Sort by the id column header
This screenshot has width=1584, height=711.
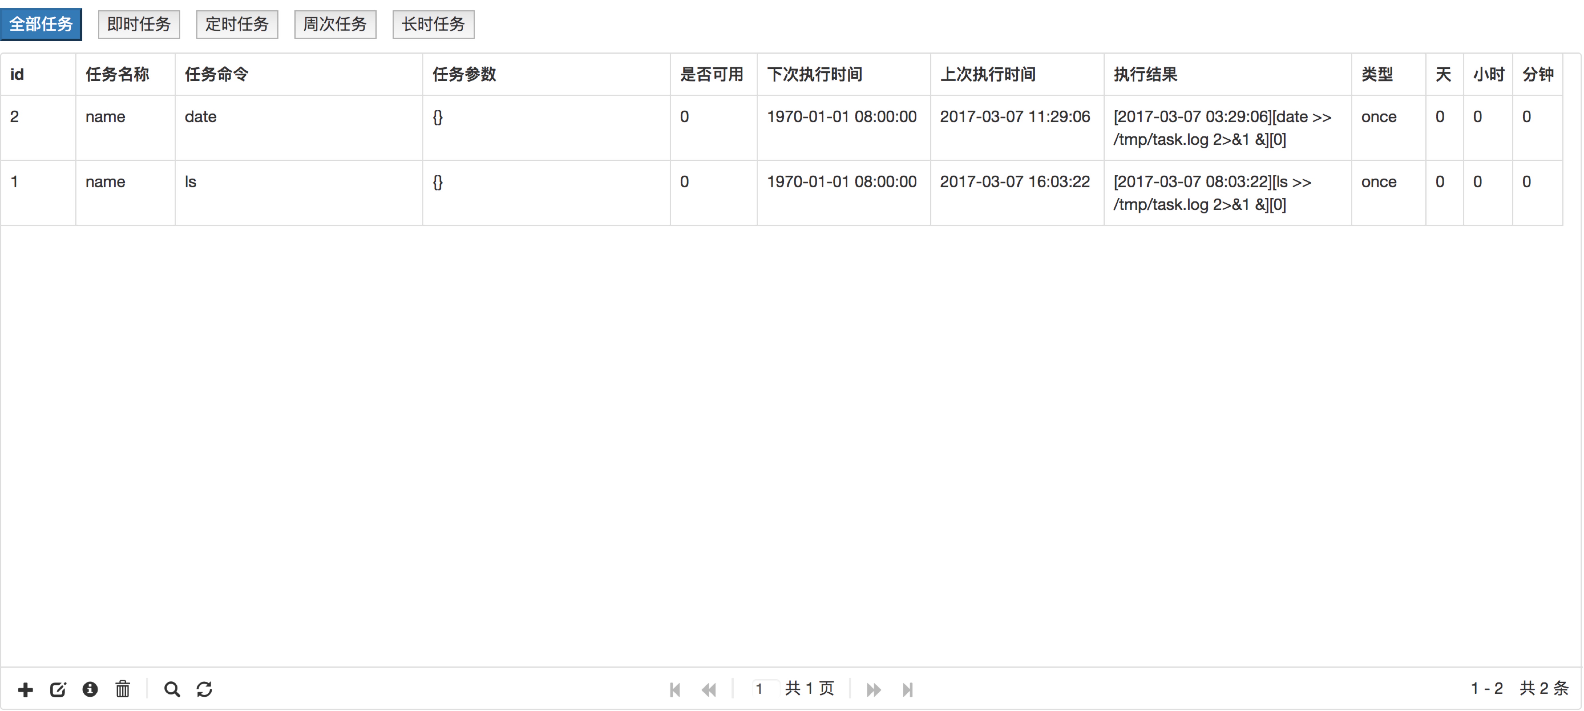coord(38,74)
